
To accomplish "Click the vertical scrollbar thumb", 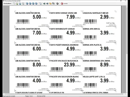I will (x=127, y=30).
